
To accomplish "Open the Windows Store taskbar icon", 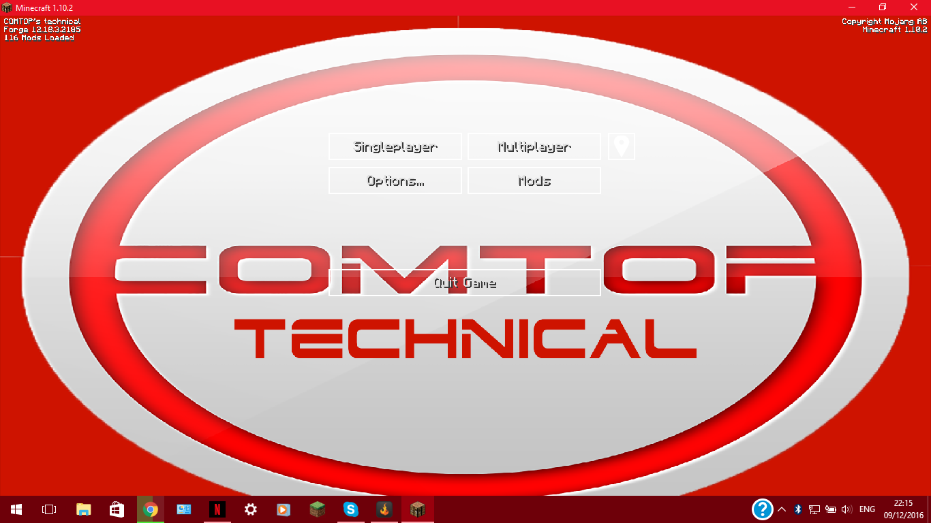I will click(117, 509).
